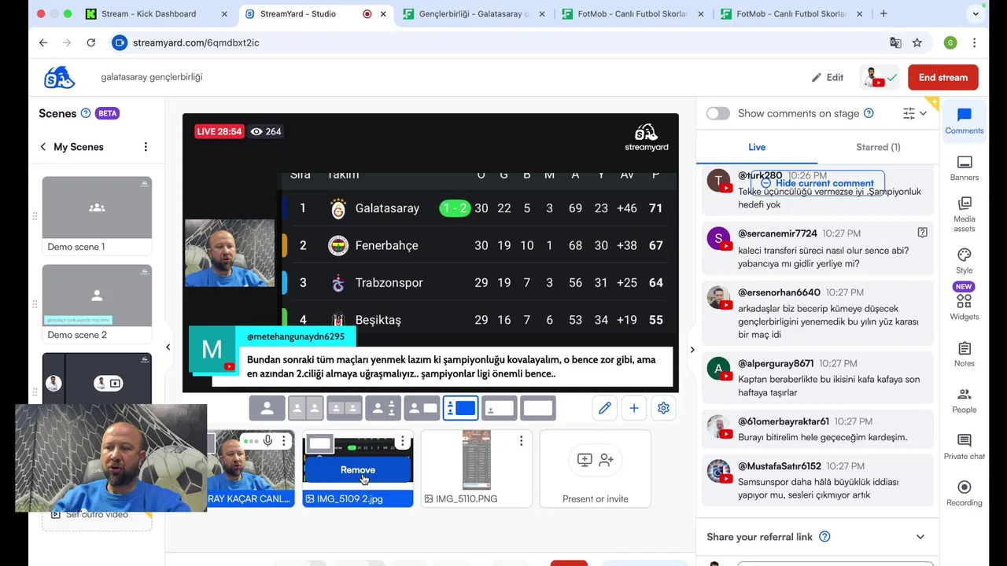The height and width of the screenshot is (566, 1007).
Task: Collapse the Scenes sidebar with left chevron
Action: (x=168, y=347)
